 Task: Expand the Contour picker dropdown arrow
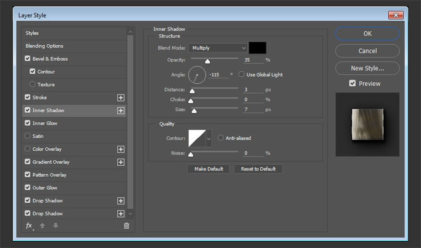click(209, 138)
